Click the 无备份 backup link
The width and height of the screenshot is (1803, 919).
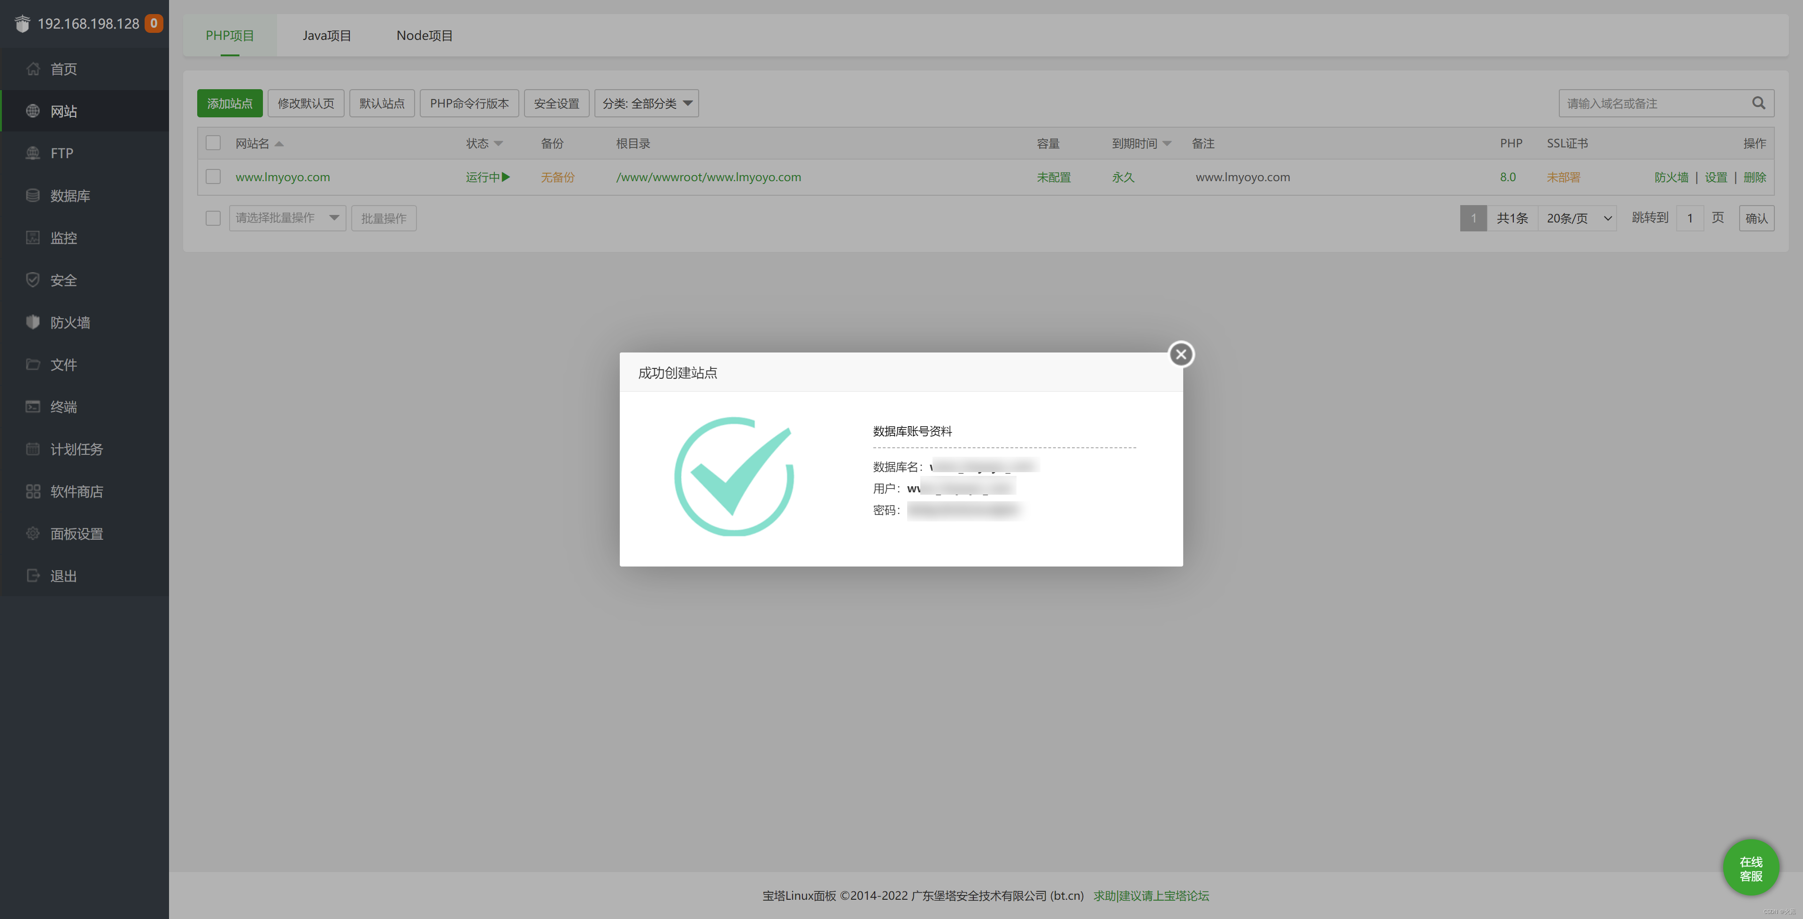coord(557,177)
